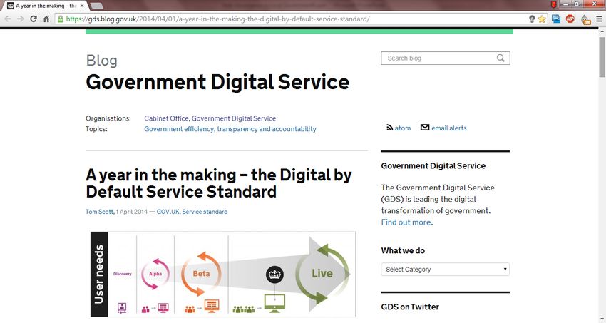The width and height of the screenshot is (606, 323).
Task: Click the lightbulb icon in address bar
Action: click(532, 19)
